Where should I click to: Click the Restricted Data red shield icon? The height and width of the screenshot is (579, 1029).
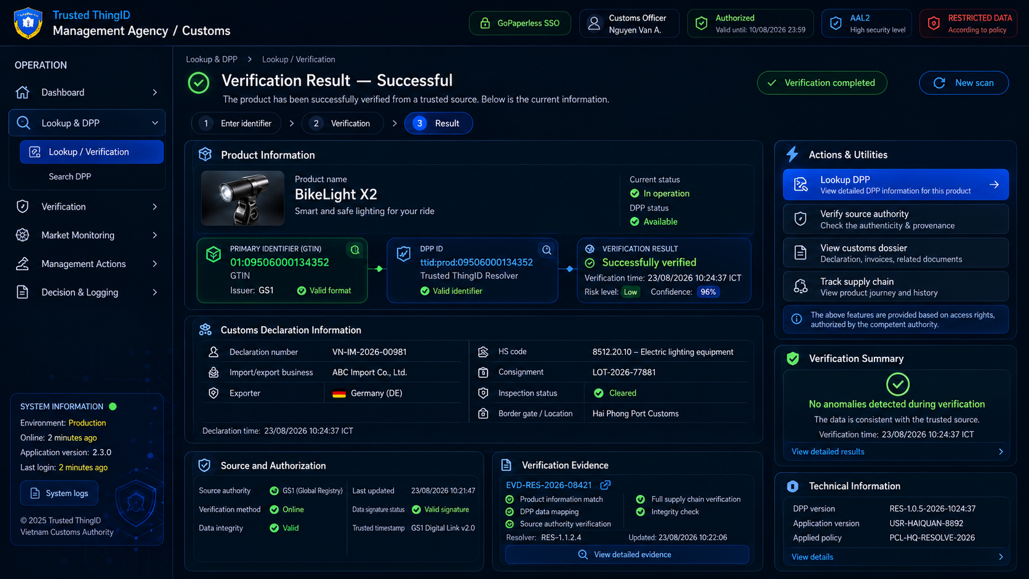click(934, 23)
